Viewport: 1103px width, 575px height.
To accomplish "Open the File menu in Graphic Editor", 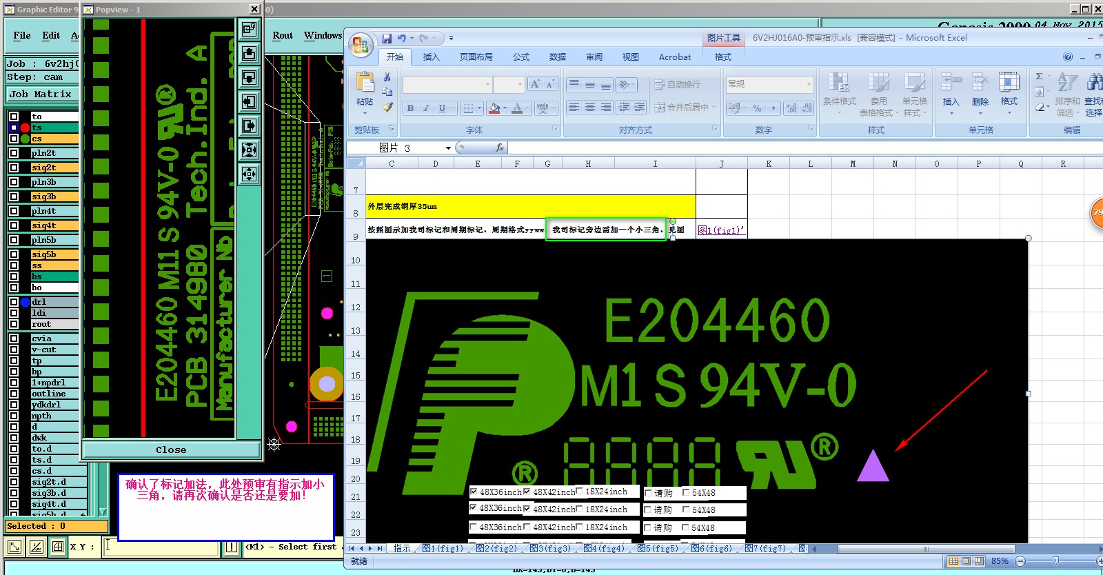I will click(22, 35).
